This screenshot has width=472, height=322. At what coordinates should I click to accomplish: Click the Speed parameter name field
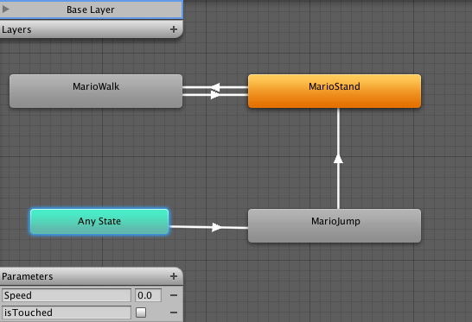67,295
